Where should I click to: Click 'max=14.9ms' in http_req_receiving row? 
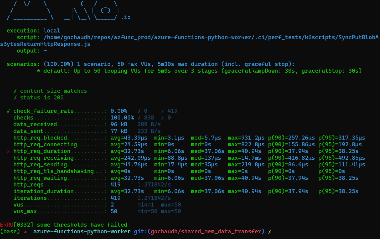pos(245,158)
